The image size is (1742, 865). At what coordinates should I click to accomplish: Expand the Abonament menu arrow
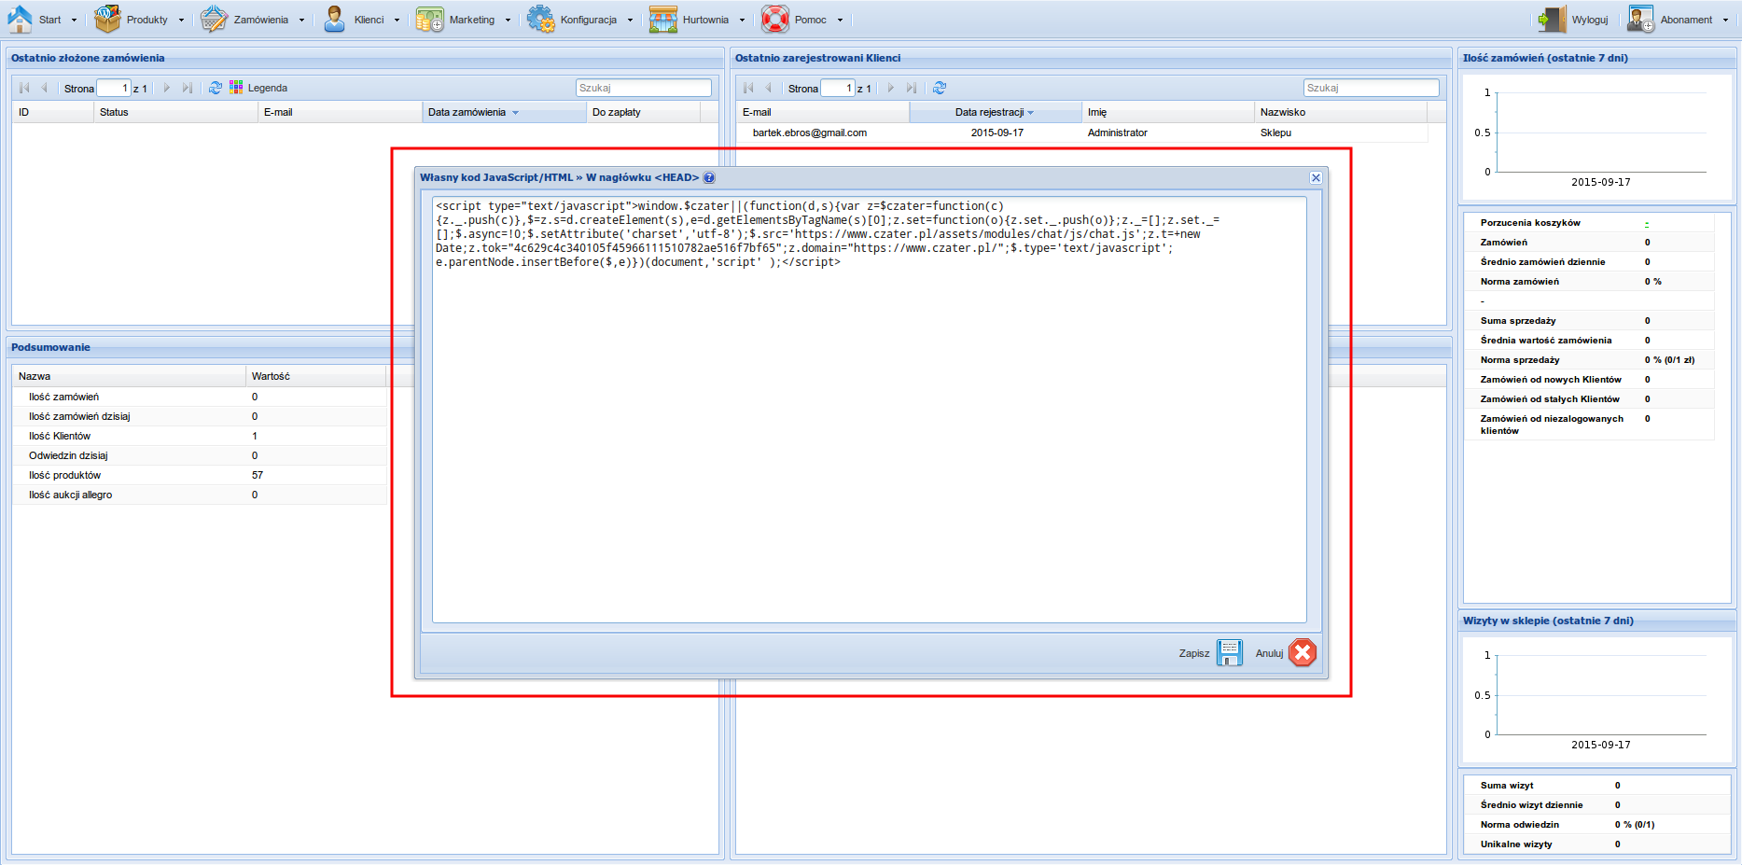tap(1725, 20)
